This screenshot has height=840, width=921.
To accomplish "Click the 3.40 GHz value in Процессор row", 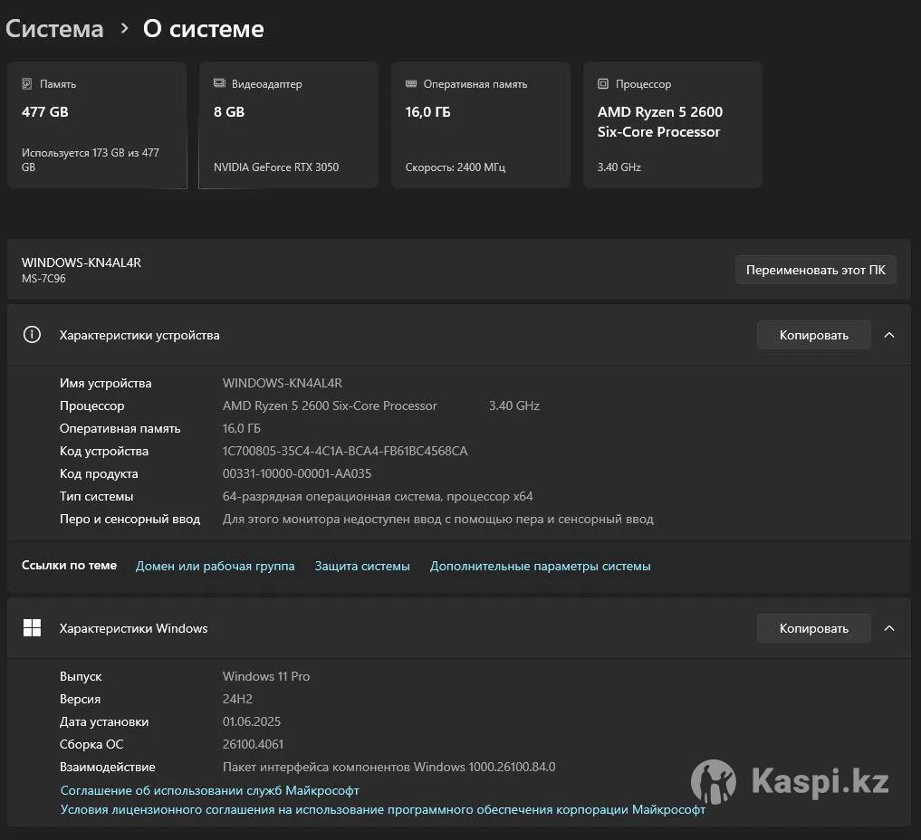I will [x=514, y=406].
